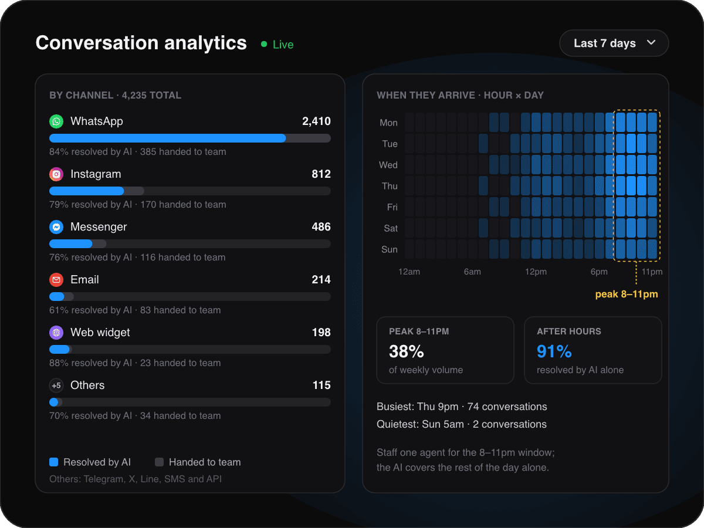Select the Messenger progress bar
704x528 pixels.
coord(190,244)
